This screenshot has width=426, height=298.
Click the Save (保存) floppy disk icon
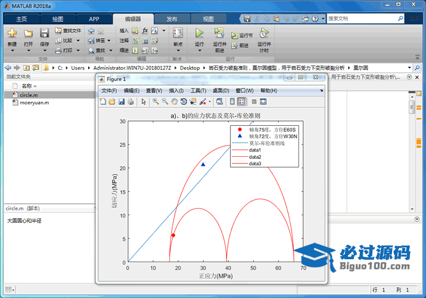[45, 33]
